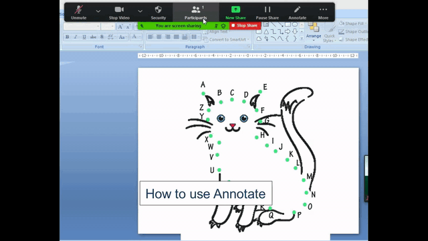The image size is (428, 241).
Task: Toggle Underline formatting
Action: pos(84,37)
